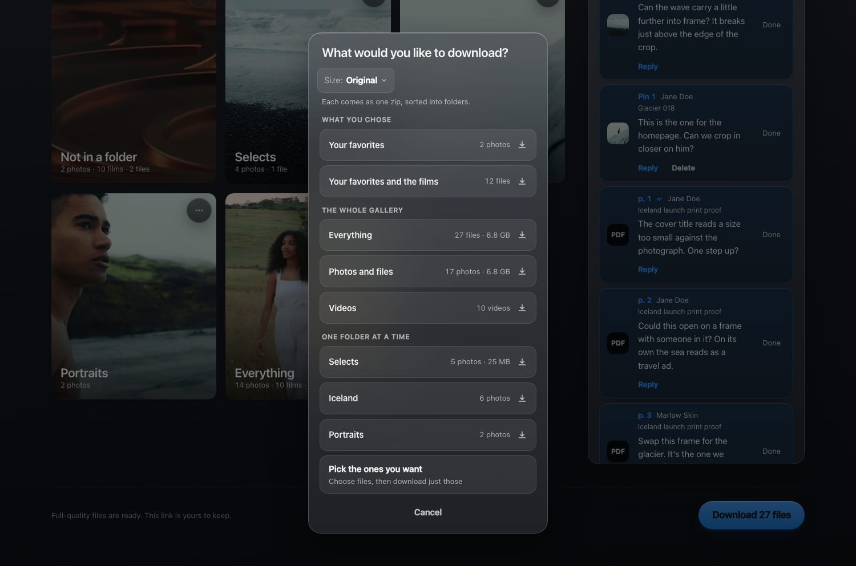
Task: Cancel the download dialog
Action: click(x=428, y=512)
